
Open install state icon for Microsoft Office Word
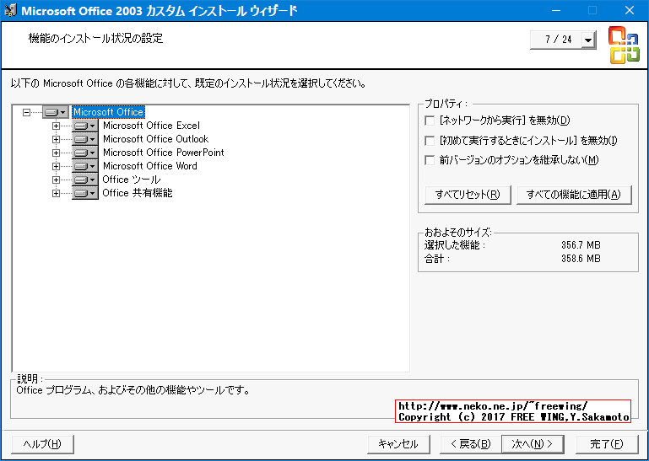(85, 166)
